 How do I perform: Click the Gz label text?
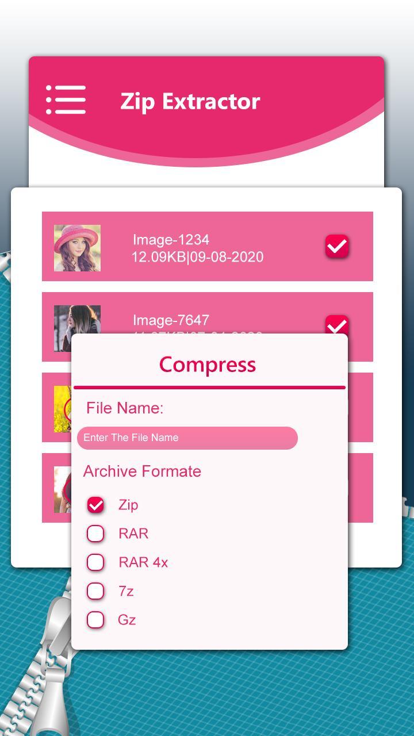[127, 620]
